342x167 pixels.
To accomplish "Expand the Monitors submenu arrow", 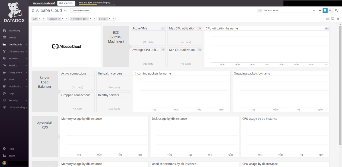I will coord(26,59).
